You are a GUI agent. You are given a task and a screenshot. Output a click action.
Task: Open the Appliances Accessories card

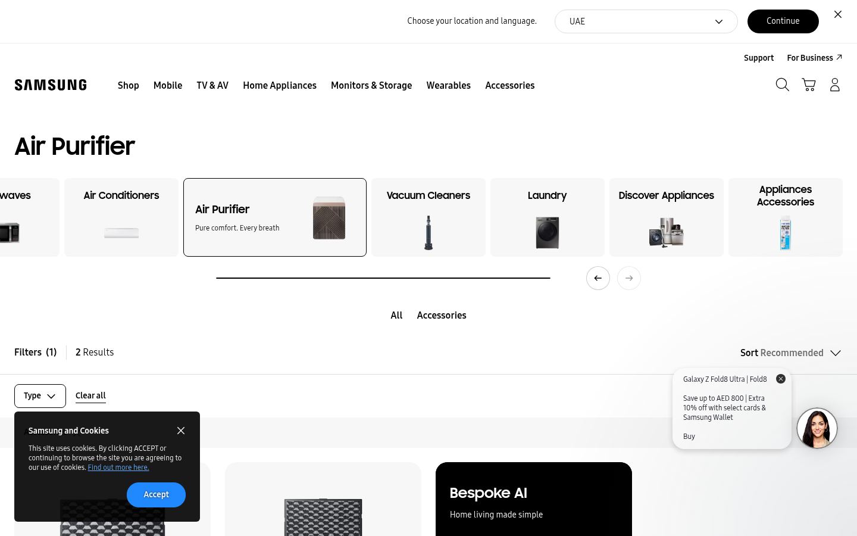(786, 217)
